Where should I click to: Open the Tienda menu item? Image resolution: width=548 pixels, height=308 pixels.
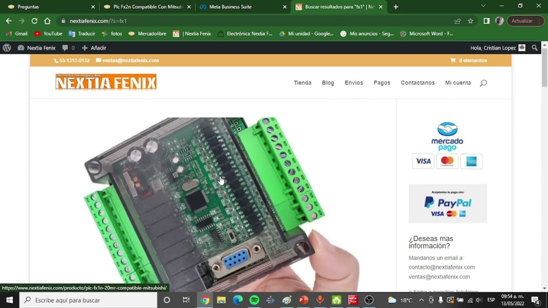[x=303, y=83]
